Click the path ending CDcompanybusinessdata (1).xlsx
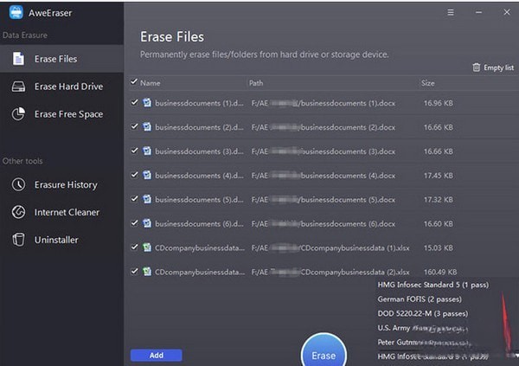The width and height of the screenshot is (519, 366). (330, 247)
